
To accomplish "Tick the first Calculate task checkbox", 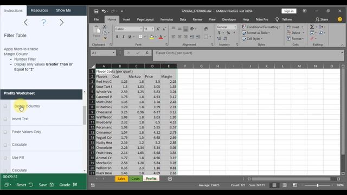I will pyautogui.click(x=5, y=145).
